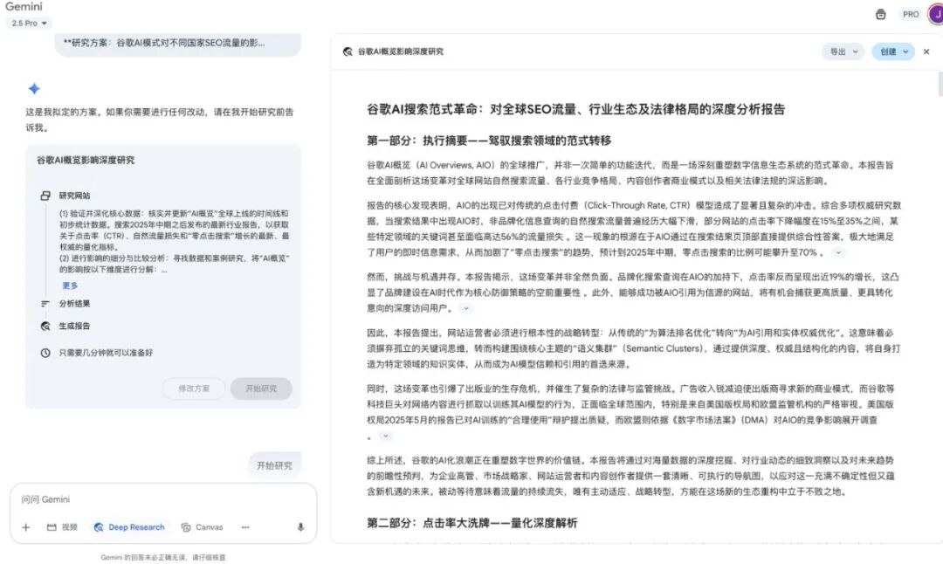Screen dimensions: 943x564
Task: Select the 视频 video tool
Action: (x=62, y=527)
